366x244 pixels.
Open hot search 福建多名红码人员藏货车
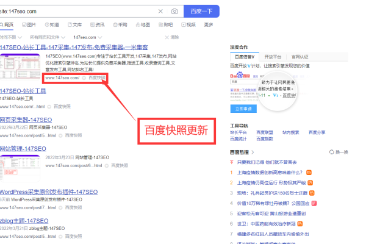273,234
